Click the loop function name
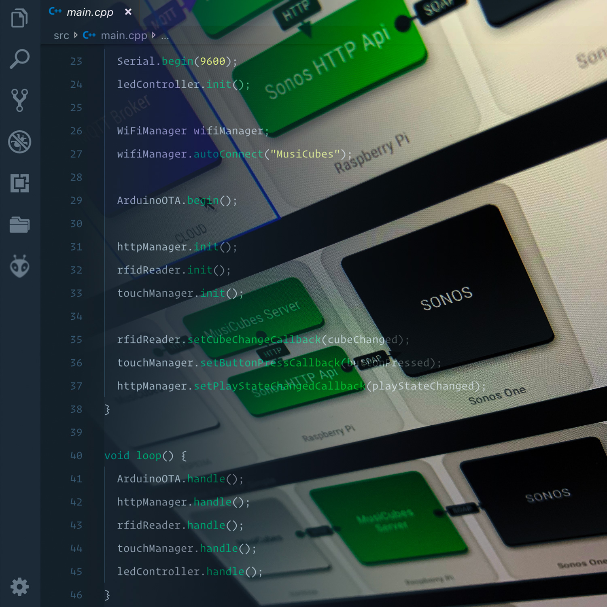This screenshot has width=607, height=607. (149, 456)
